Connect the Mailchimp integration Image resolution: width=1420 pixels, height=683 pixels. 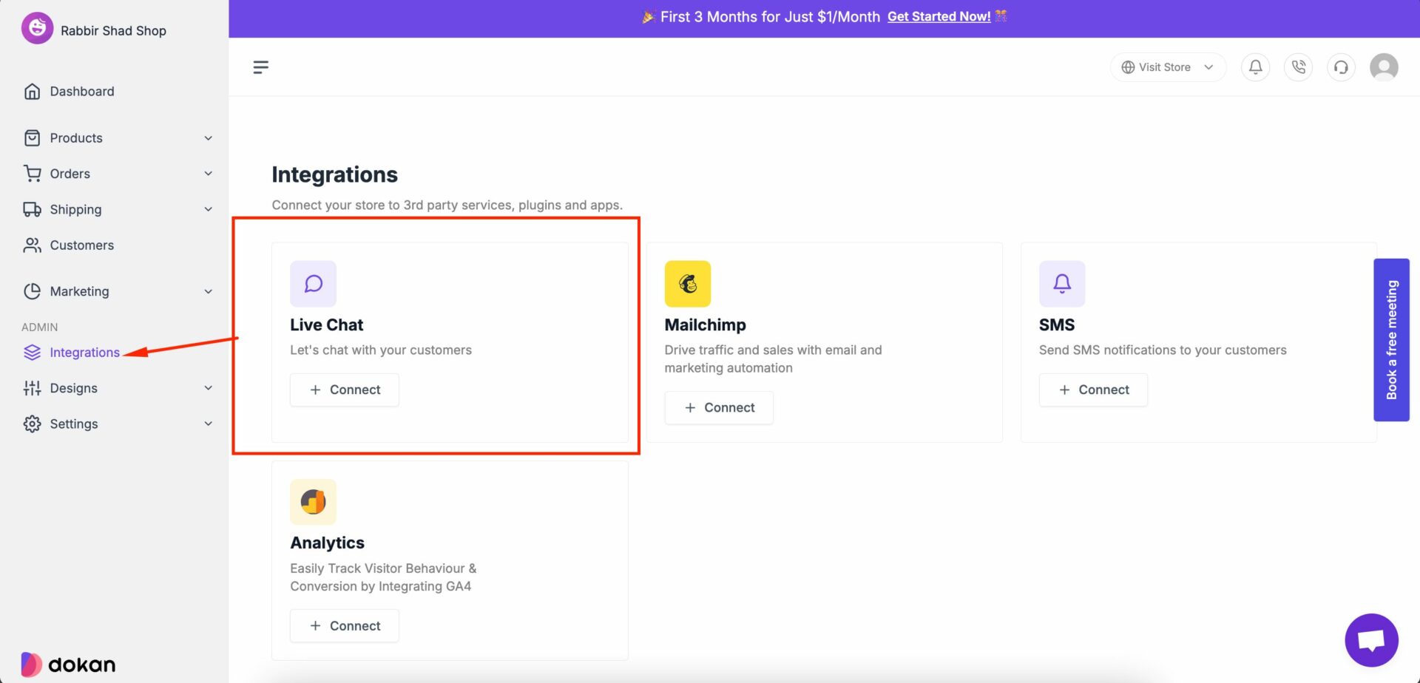(x=719, y=407)
